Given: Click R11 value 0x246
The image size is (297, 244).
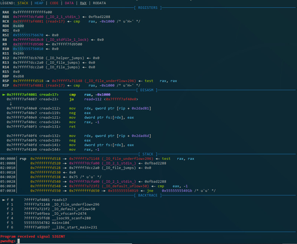Looking at the screenshot, I should pos(19,53).
